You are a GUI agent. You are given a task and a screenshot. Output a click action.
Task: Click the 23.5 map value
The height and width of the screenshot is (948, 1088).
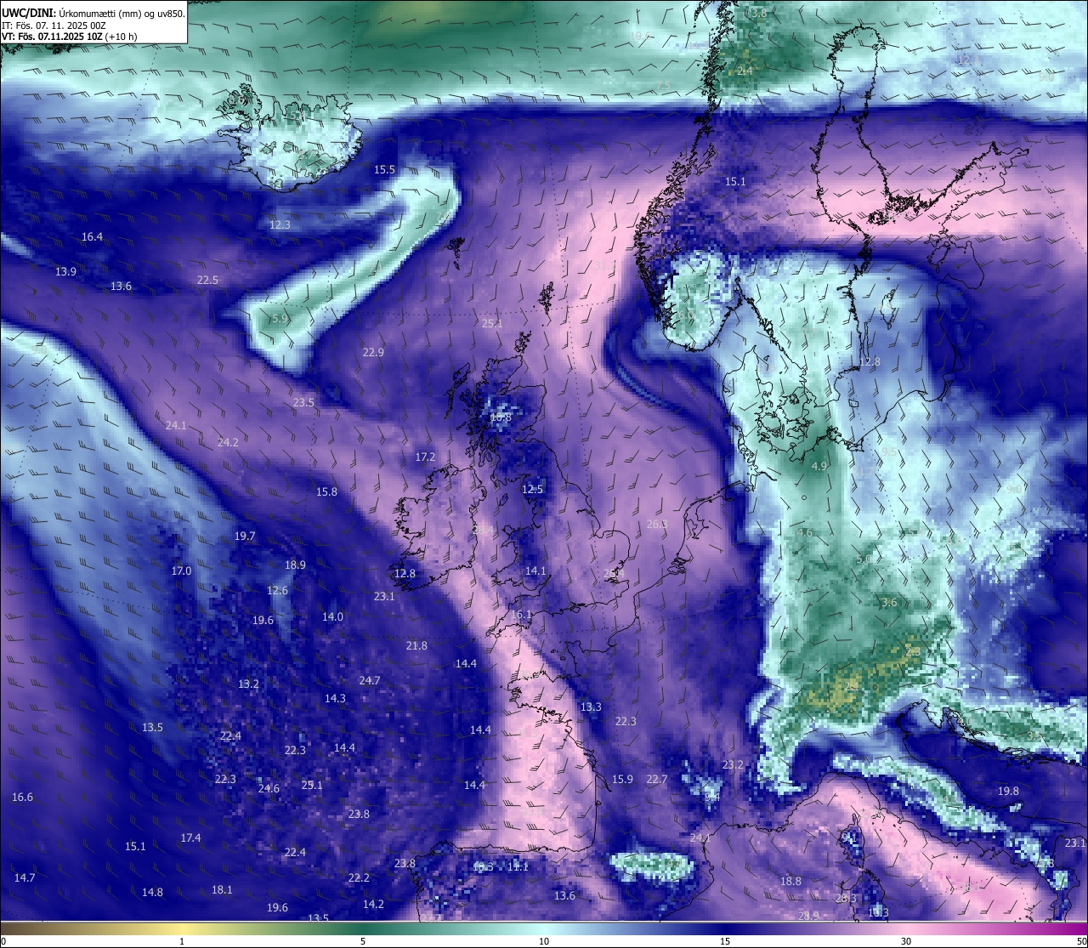[x=303, y=403]
